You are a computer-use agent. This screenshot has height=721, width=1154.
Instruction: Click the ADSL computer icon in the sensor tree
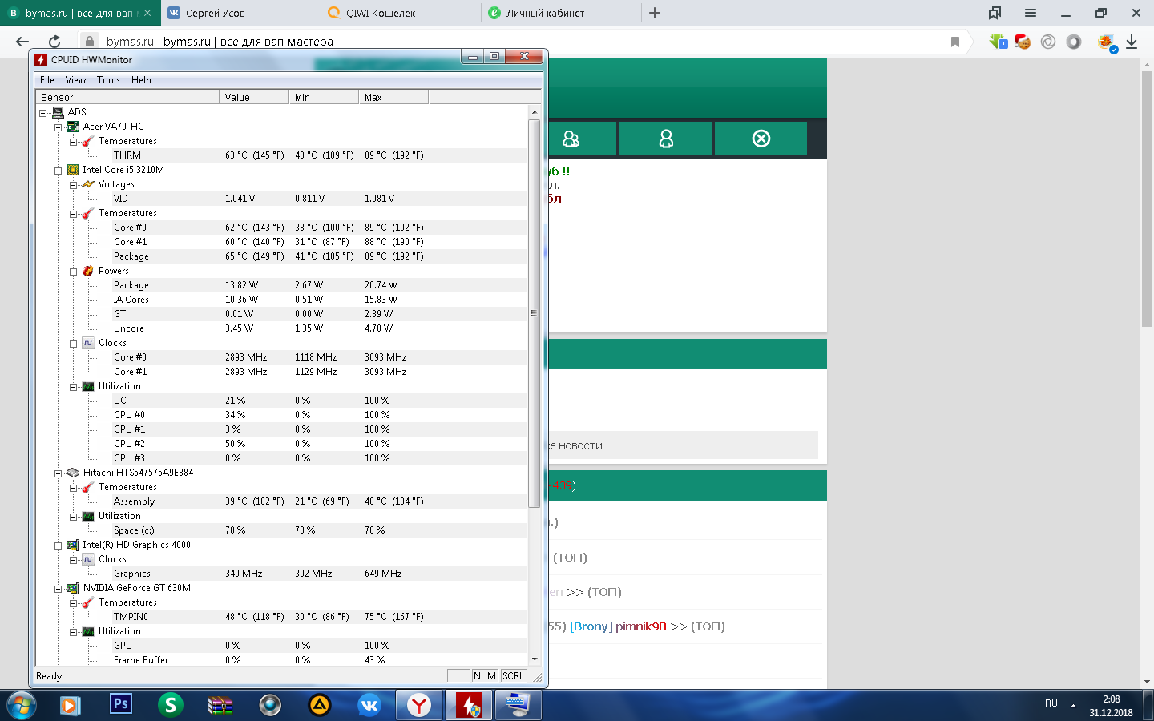[x=58, y=112]
